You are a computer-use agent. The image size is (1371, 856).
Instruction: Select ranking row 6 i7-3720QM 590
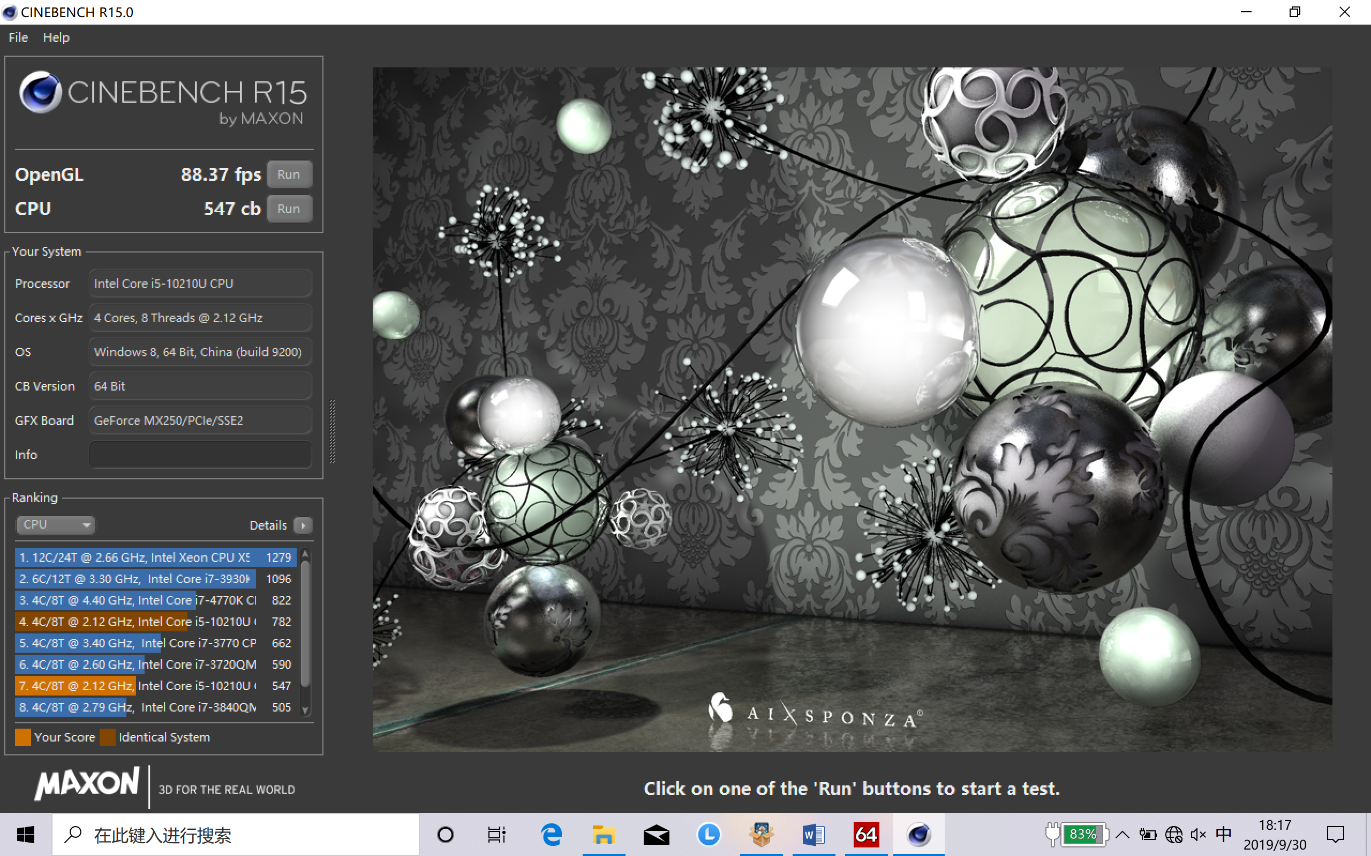pos(156,664)
